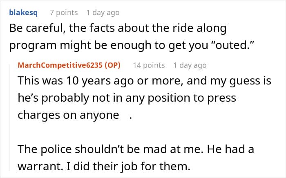Click the "14 points" score label
Screen dimensions: 286x178
point(149,65)
